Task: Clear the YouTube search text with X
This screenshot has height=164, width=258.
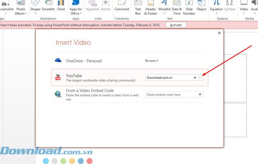Action: [195, 78]
